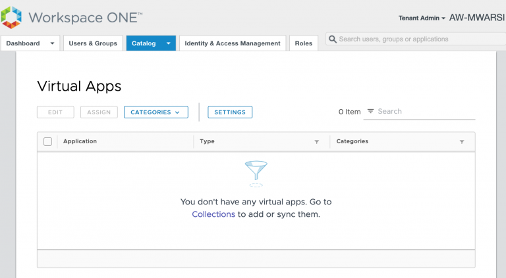Open the CATEGORIES dropdown button
Image resolution: width=506 pixels, height=278 pixels.
coord(156,112)
